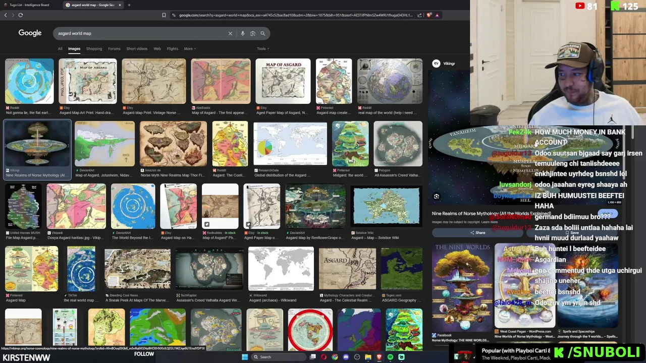The image size is (646, 363).
Task: Open Spotify from the taskbar
Action: pos(390,357)
